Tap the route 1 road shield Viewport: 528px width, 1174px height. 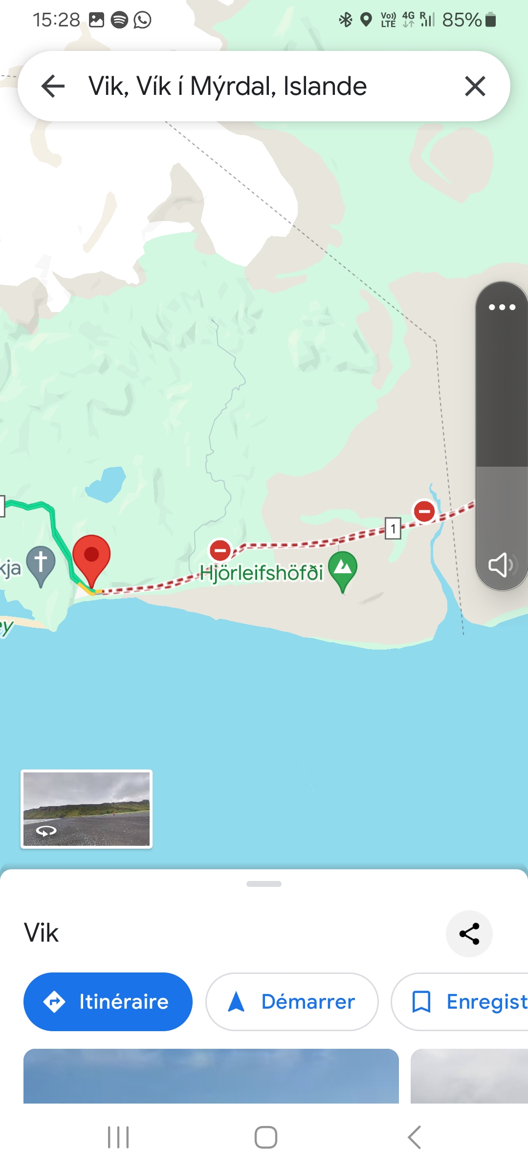click(x=393, y=528)
